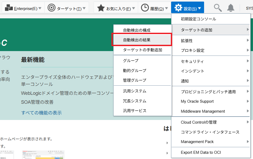The height and width of the screenshot is (159, 253).
Task: Click the History clock icon
Action: click(x=145, y=8)
